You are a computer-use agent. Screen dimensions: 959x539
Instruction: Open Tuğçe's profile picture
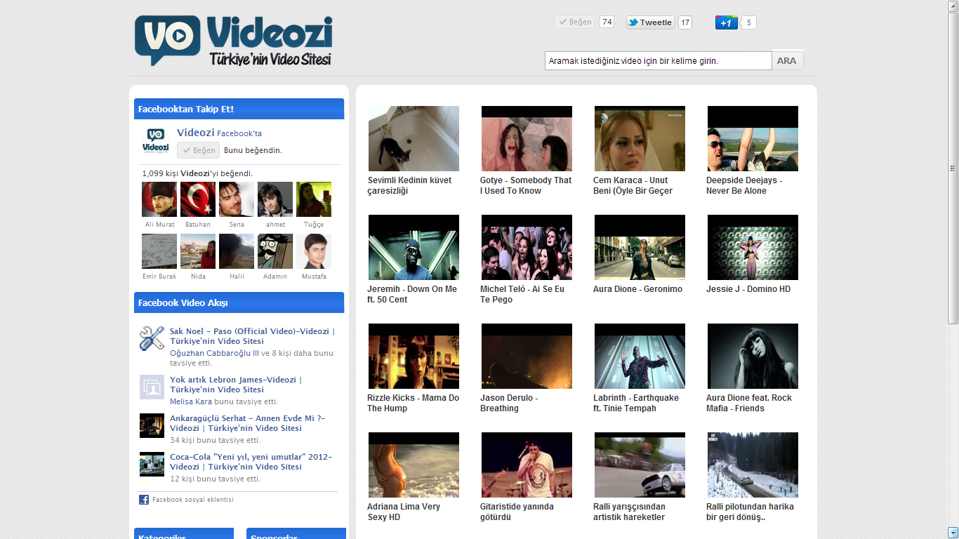[314, 199]
